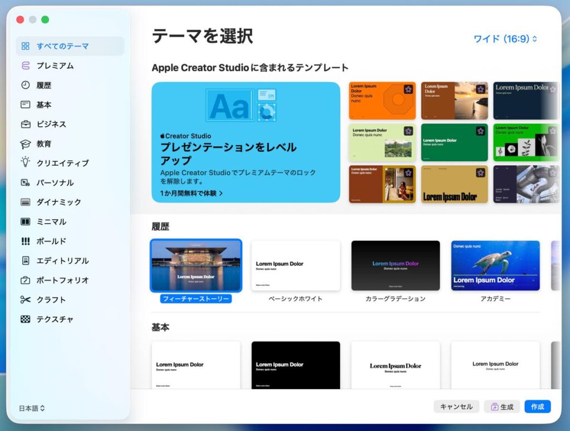Click the 作成 button
The width and height of the screenshot is (570, 431).
point(538,407)
